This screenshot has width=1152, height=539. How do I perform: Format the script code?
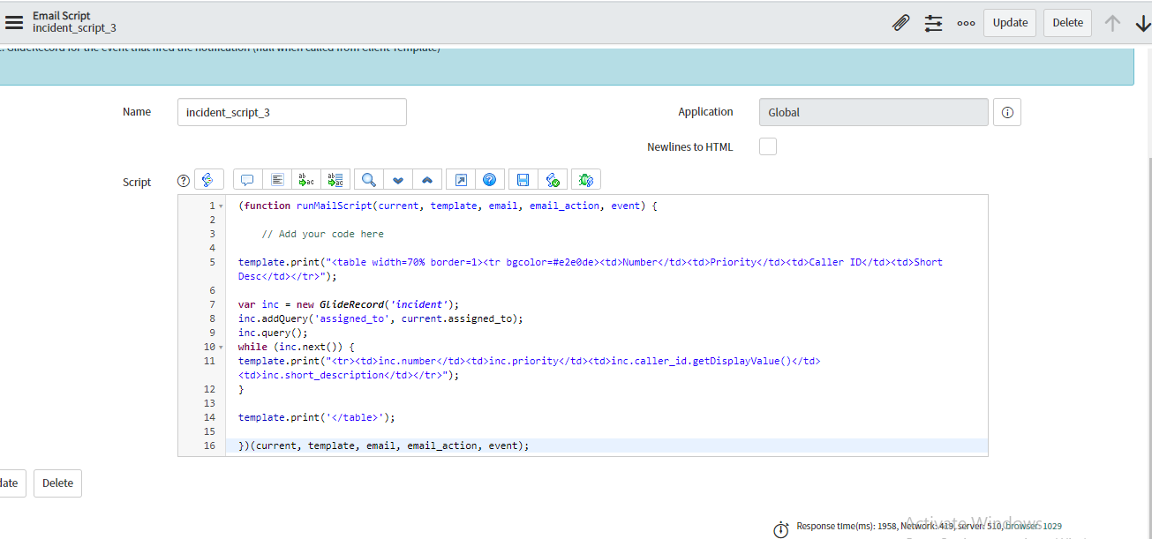(277, 180)
